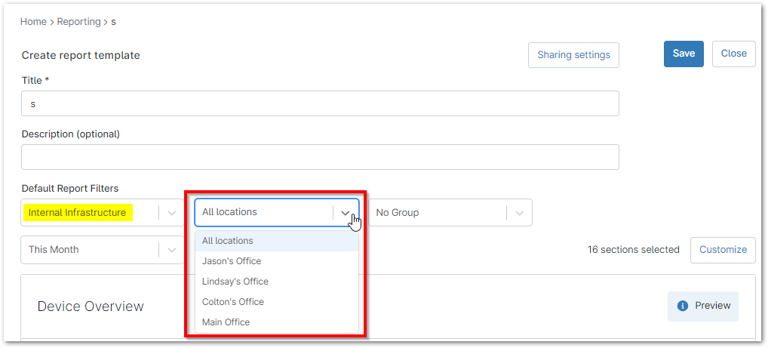768x348 pixels.
Task: Go to Home in breadcrumb
Action: pos(33,22)
